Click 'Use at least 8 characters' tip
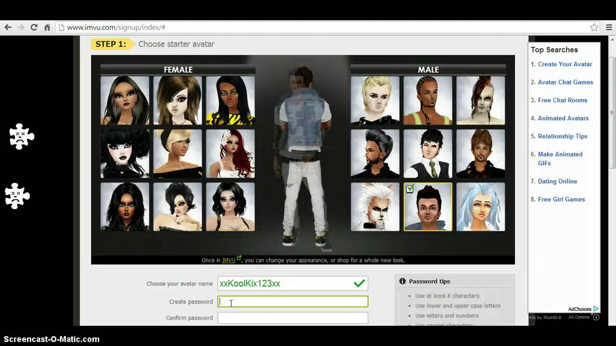This screenshot has width=616, height=346. point(447,296)
